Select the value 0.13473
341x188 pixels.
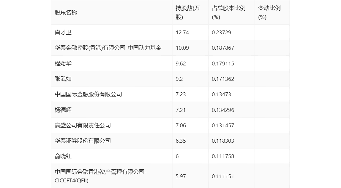pos(221,94)
